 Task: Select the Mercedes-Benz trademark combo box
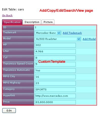pyautogui.click(x=48, y=33)
